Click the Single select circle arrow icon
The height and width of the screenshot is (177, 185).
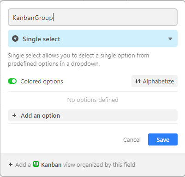click(x=15, y=38)
